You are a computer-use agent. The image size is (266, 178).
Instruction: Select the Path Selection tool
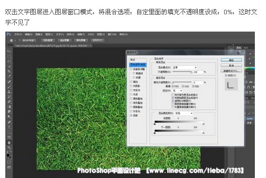pyautogui.click(x=9, y=132)
